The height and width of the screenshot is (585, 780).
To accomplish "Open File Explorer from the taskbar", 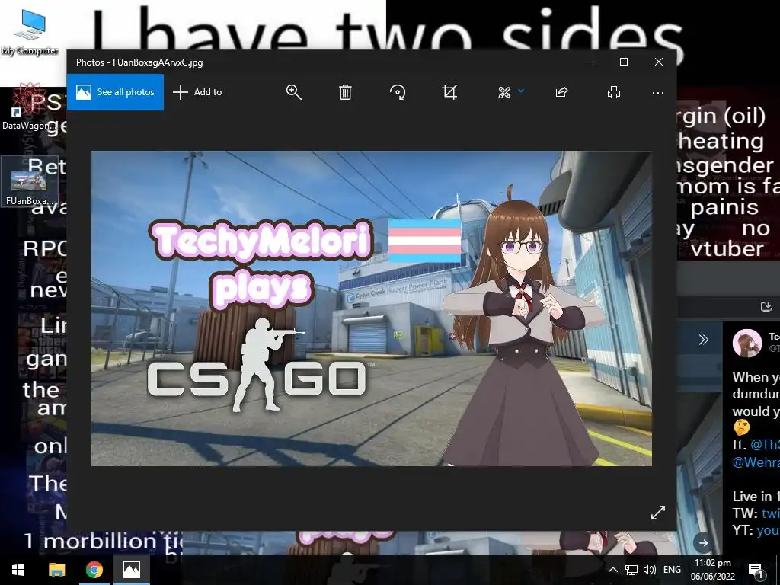I will coord(56,570).
